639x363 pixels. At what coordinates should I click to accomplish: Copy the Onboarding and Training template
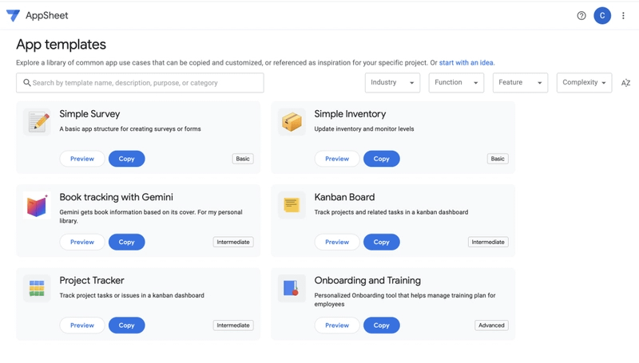pyautogui.click(x=382, y=326)
